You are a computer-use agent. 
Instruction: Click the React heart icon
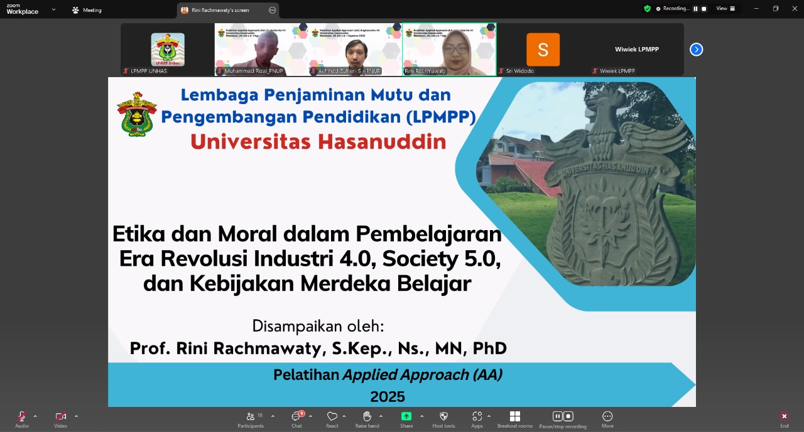[332, 417]
